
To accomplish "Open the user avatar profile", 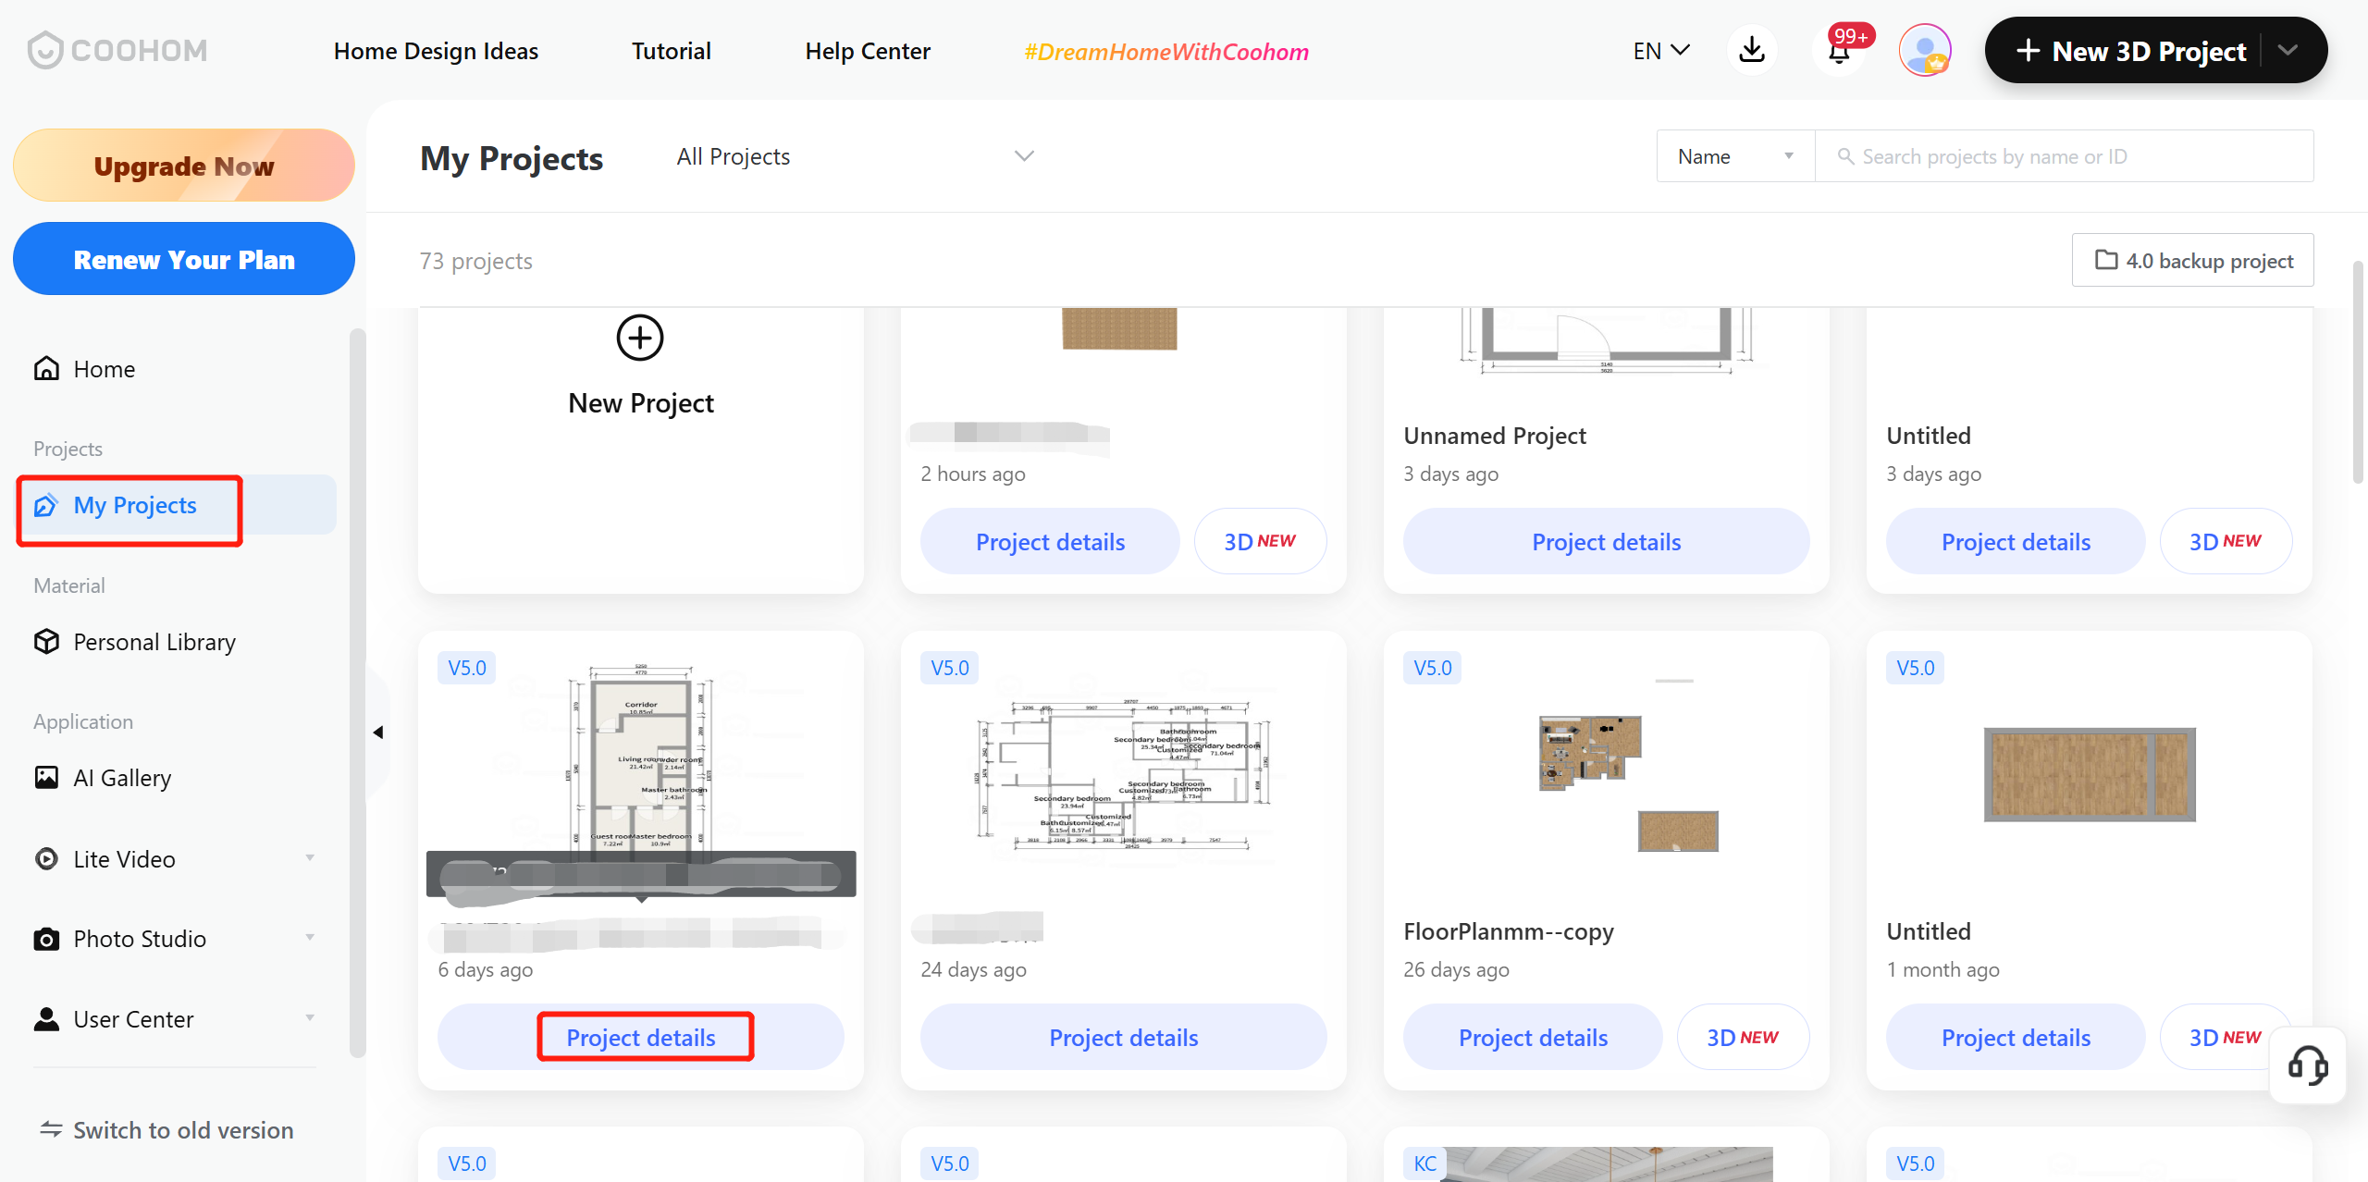I will click(x=1925, y=50).
